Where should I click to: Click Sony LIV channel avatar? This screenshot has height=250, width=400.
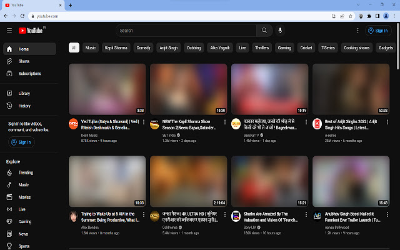pyautogui.click(x=236, y=216)
